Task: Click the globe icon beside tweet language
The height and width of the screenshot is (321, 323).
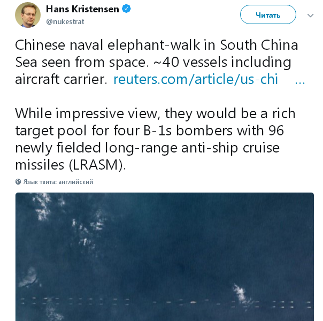Action: (18, 182)
